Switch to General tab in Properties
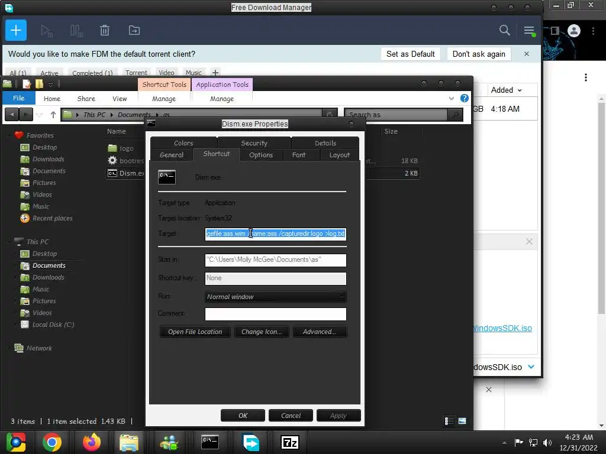The width and height of the screenshot is (606, 454). click(x=172, y=155)
